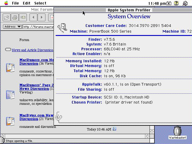Viewport: 192px width, 144px height.
Task: Click the status bar toggle at bottom left
Action: click(x=2, y=141)
